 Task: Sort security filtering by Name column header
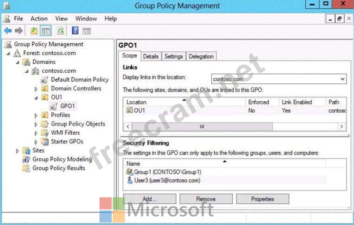pyautogui.click(x=225, y=163)
